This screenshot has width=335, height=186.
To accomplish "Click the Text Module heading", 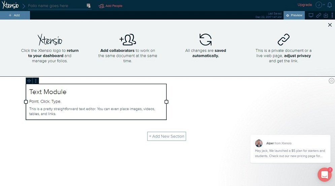I will [48, 92].
